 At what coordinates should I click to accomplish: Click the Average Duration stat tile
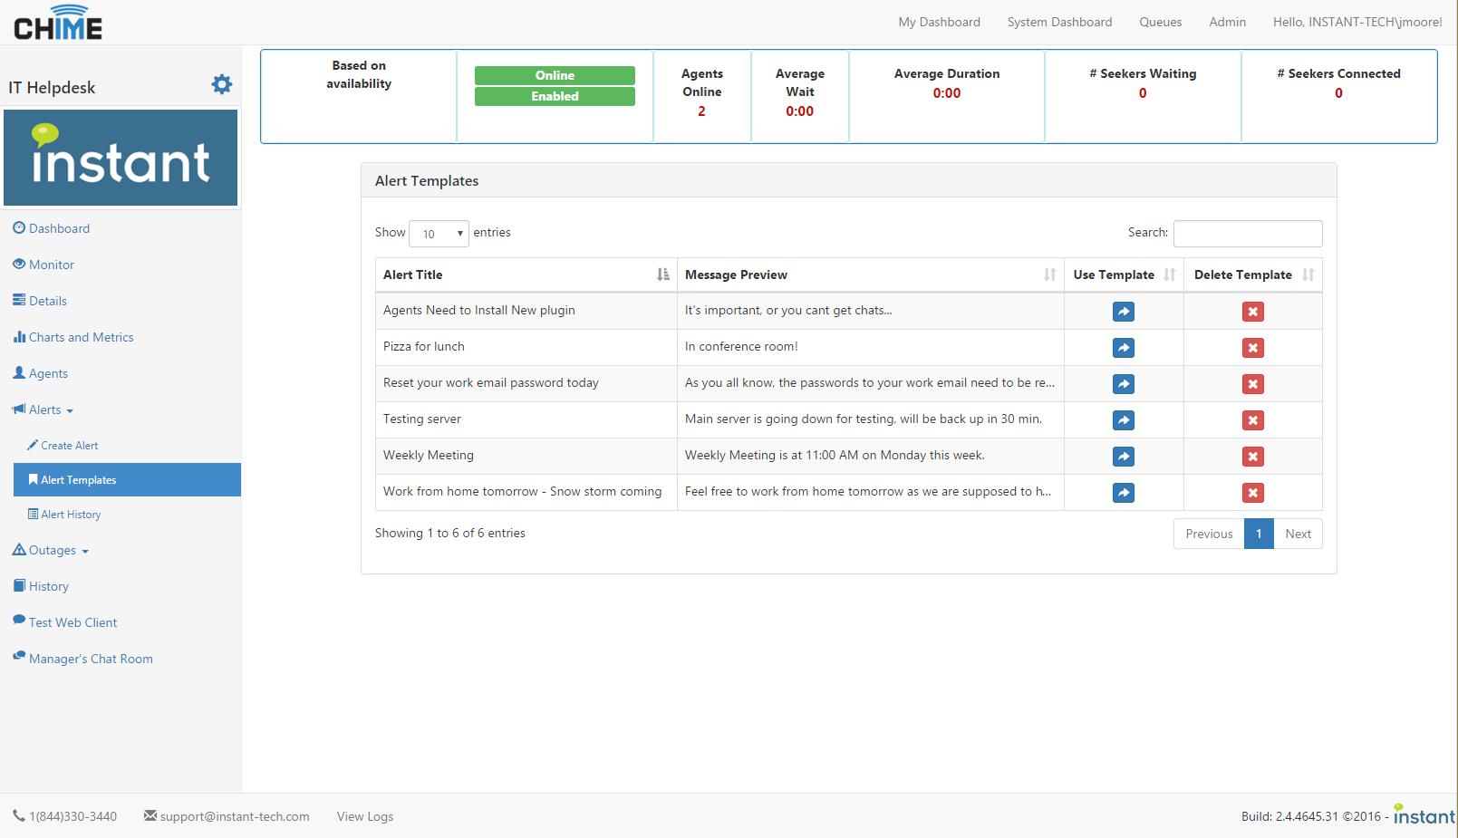(x=947, y=96)
